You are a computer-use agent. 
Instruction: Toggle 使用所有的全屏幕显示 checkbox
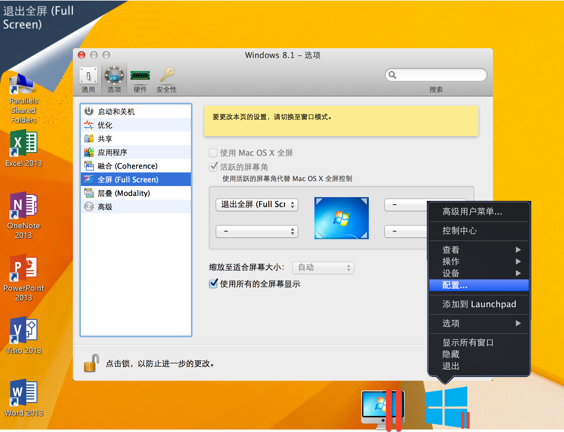(x=213, y=284)
